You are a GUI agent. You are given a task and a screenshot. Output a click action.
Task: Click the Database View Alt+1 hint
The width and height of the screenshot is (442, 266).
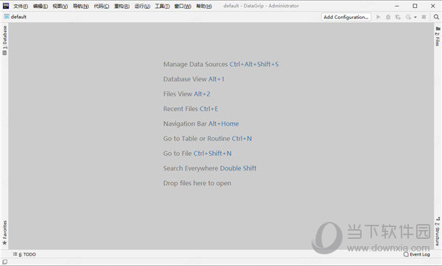coord(194,79)
